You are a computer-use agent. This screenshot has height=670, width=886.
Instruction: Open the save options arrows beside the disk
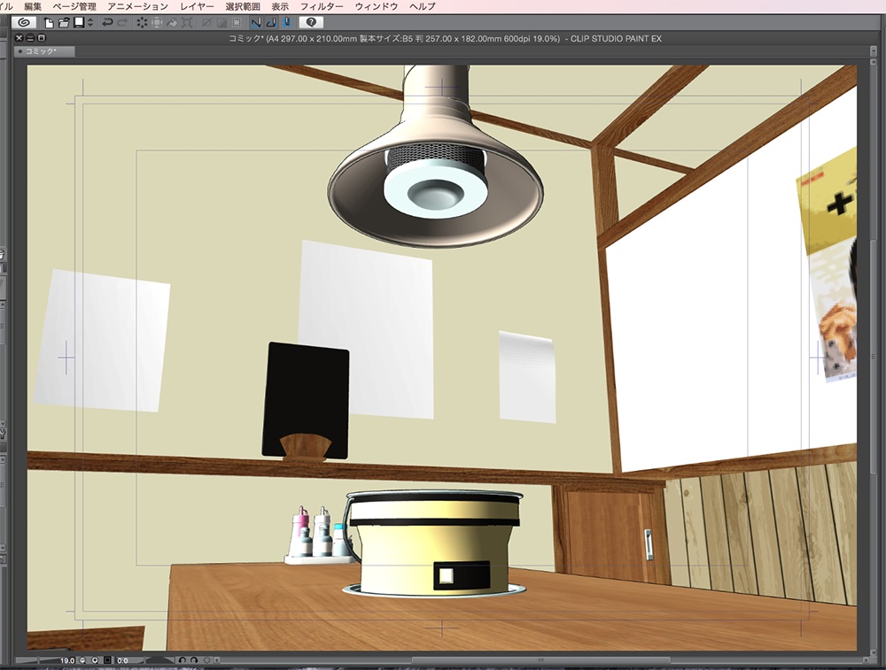(89, 23)
